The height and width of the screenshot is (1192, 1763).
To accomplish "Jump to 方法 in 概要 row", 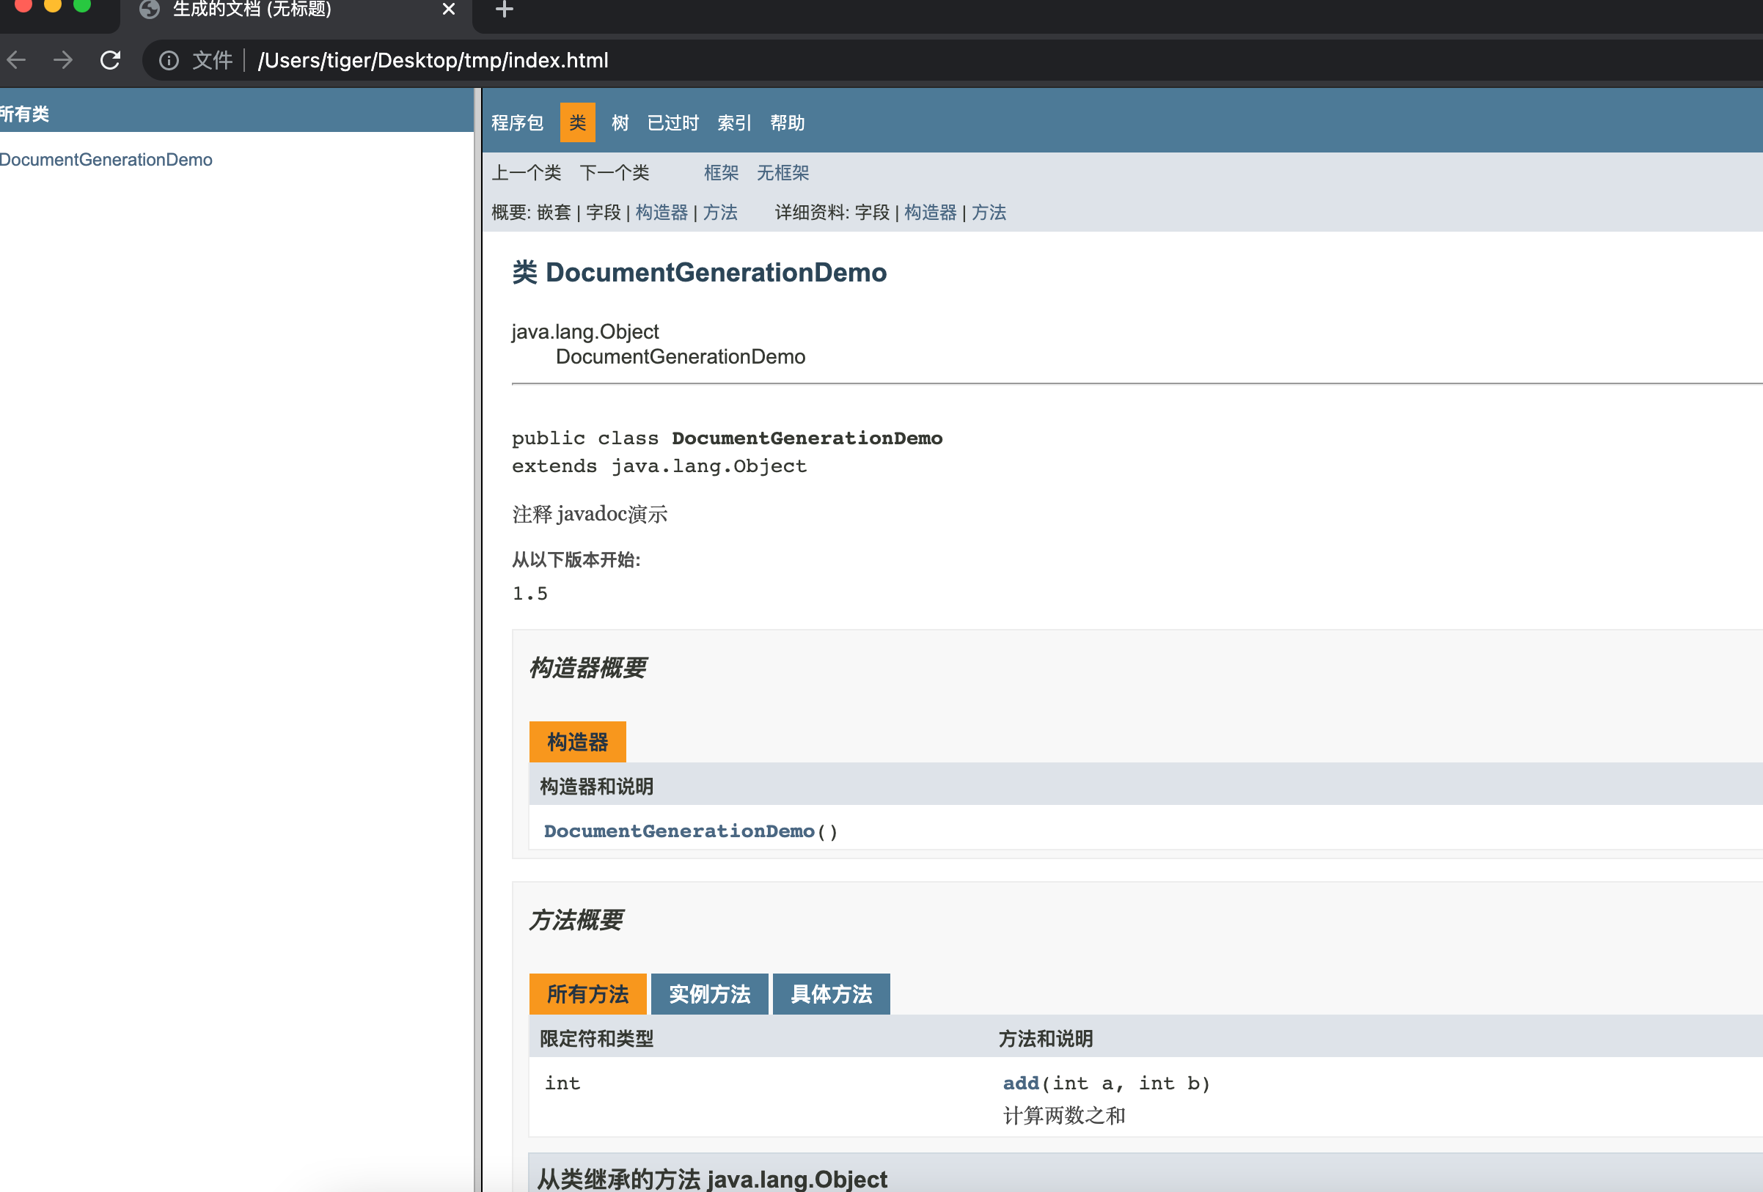I will point(720,213).
